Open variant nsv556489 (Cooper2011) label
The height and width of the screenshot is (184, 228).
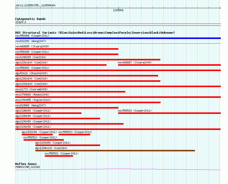pos(32,52)
